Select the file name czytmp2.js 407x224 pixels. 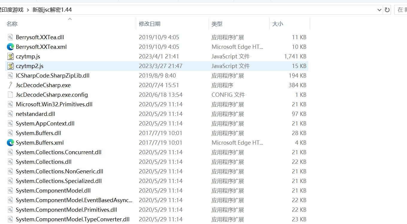(x=30, y=66)
